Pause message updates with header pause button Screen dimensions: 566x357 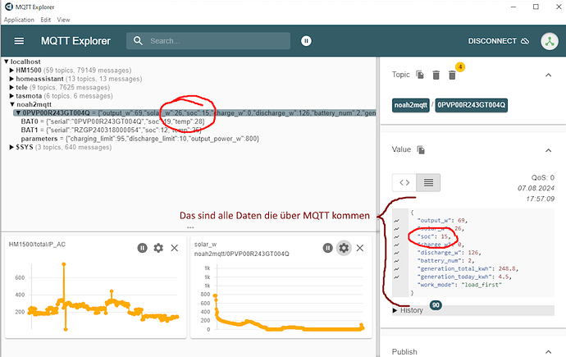click(x=306, y=41)
